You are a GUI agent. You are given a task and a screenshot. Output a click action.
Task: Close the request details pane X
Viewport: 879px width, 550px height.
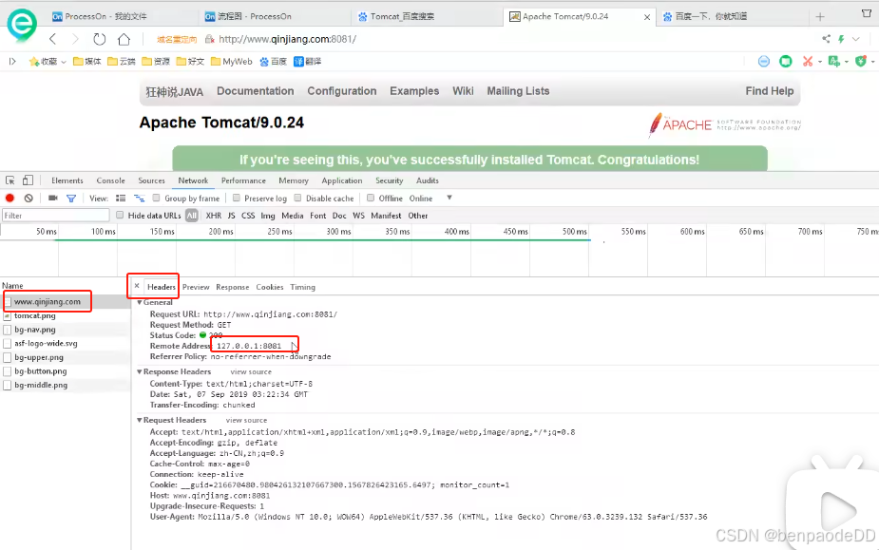(137, 286)
